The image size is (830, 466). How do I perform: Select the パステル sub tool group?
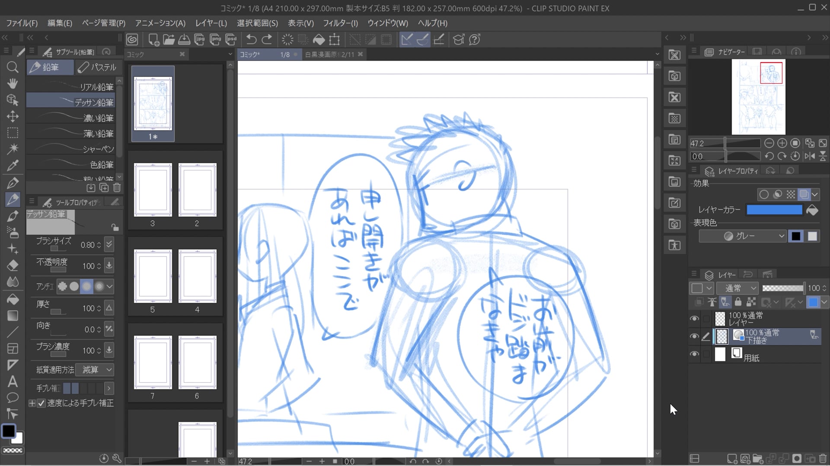pyautogui.click(x=98, y=67)
